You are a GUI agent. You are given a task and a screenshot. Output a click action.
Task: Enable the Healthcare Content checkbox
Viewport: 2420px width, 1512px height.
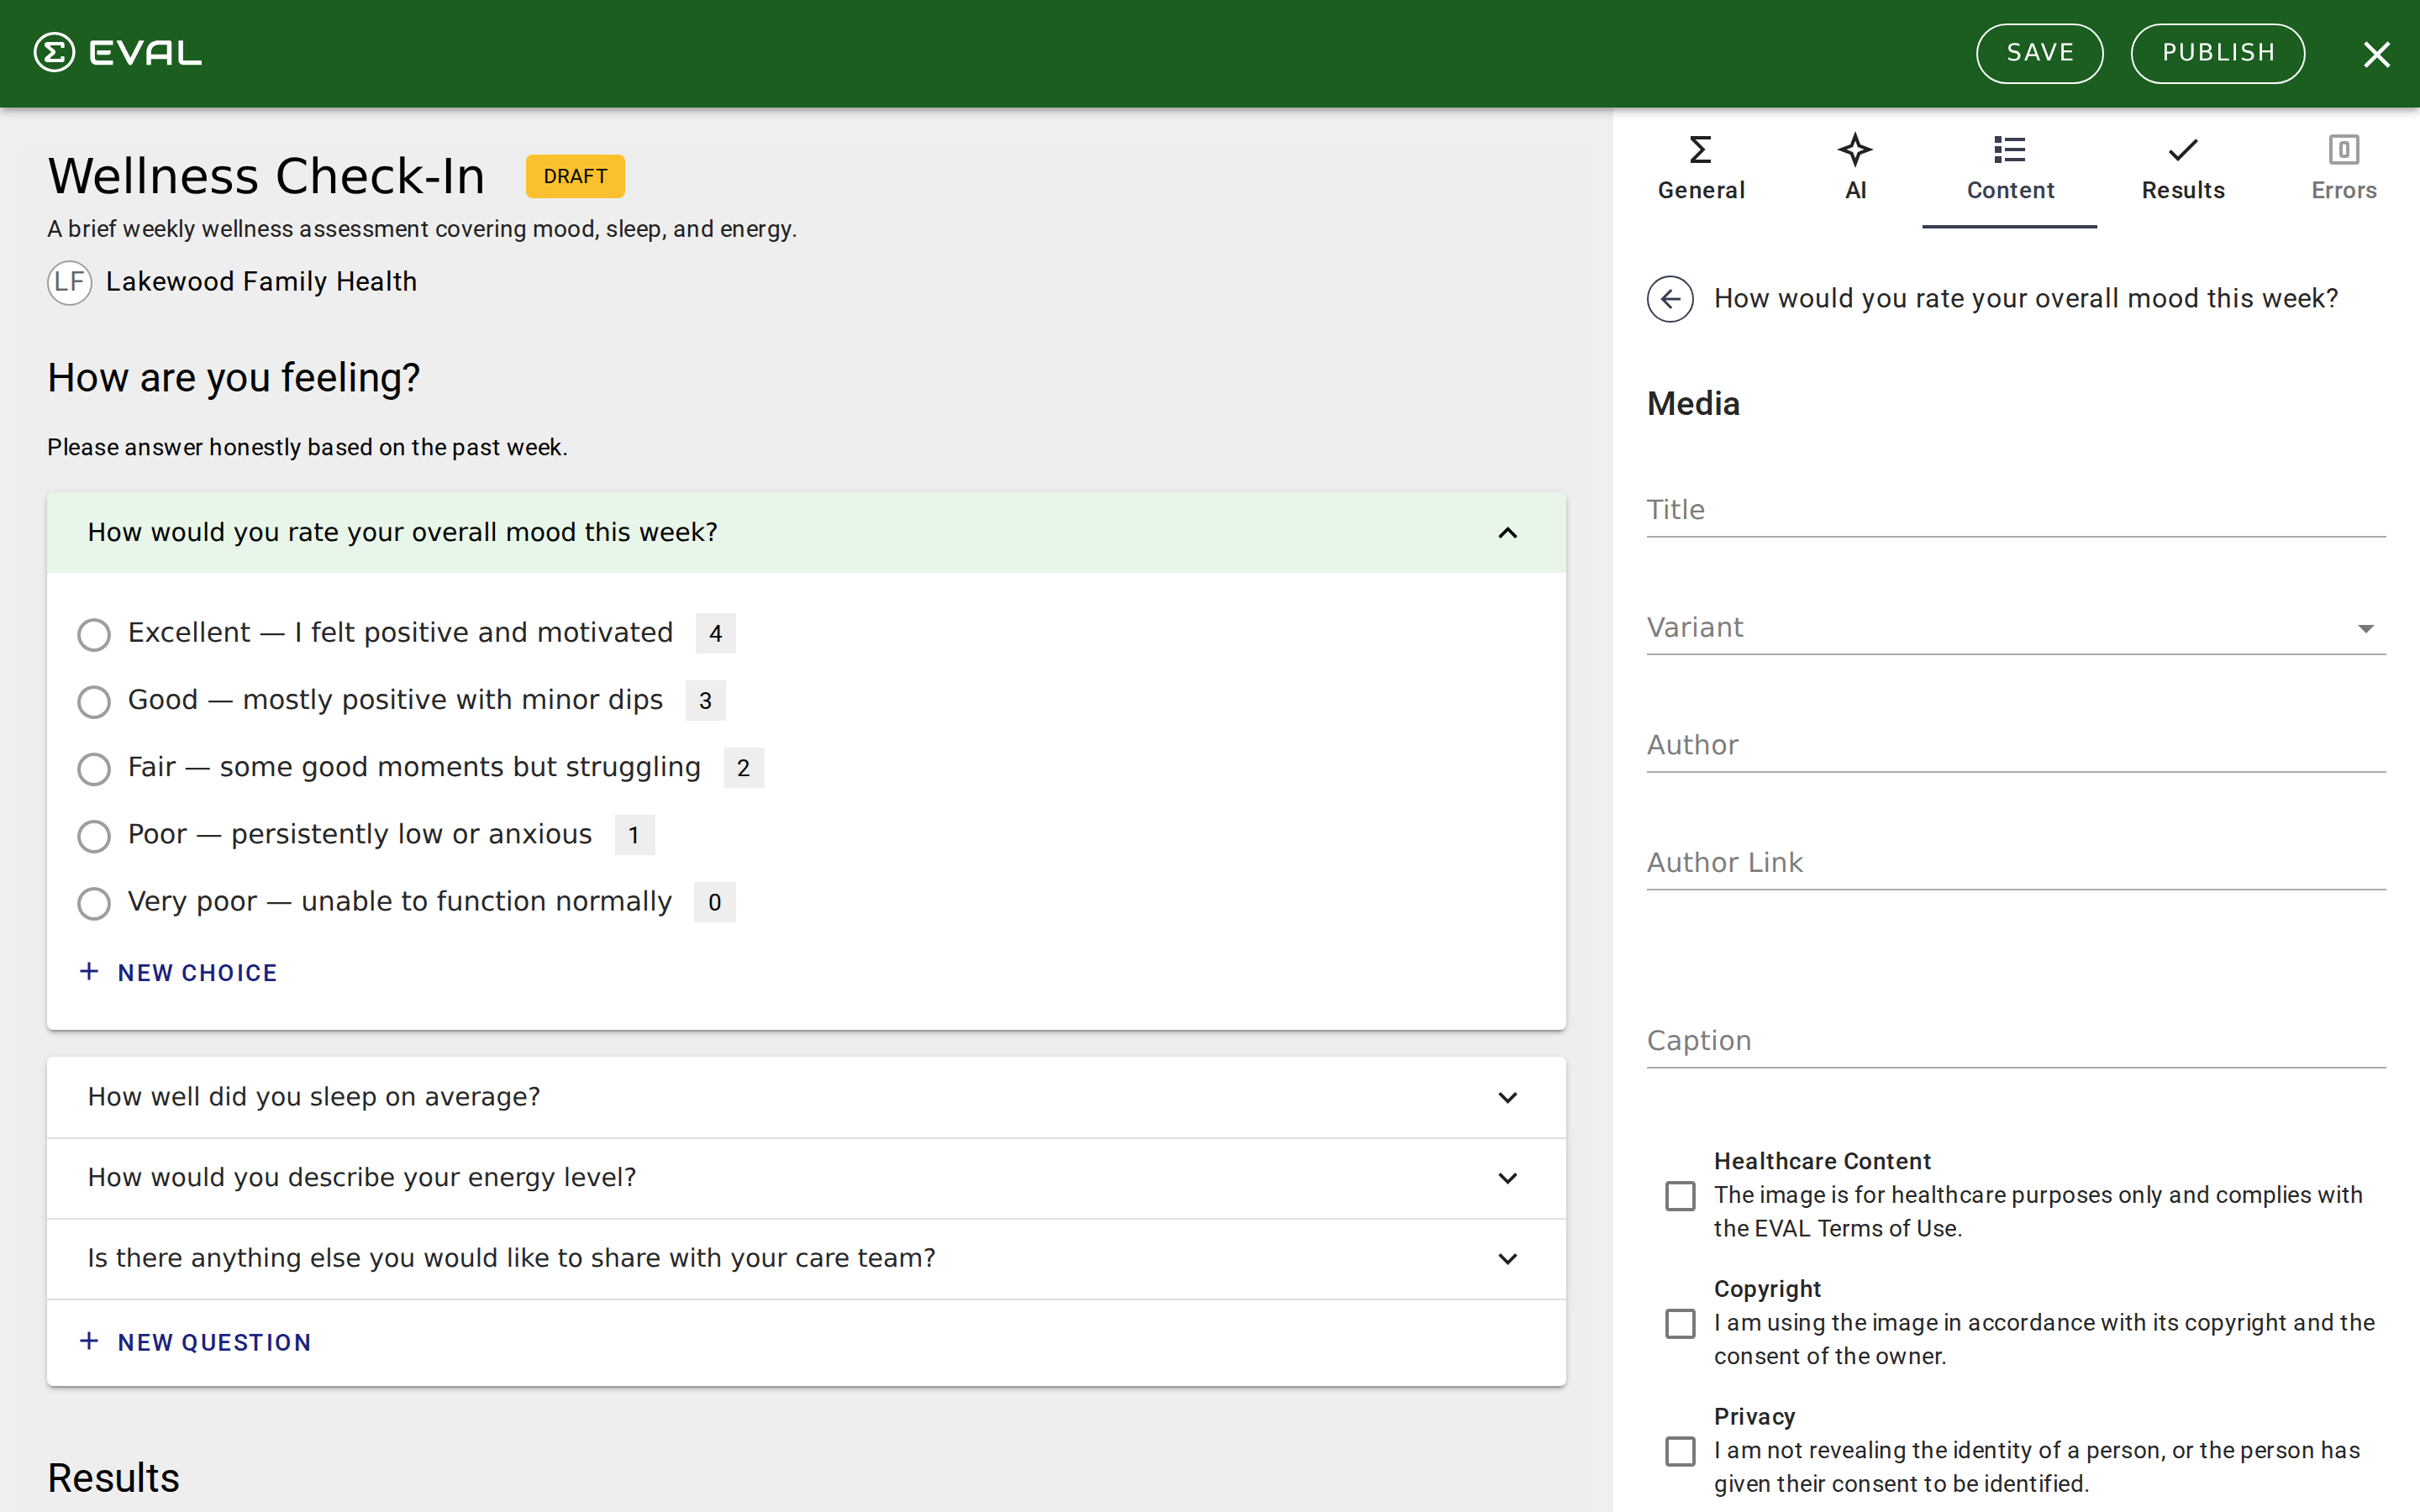1680,1195
